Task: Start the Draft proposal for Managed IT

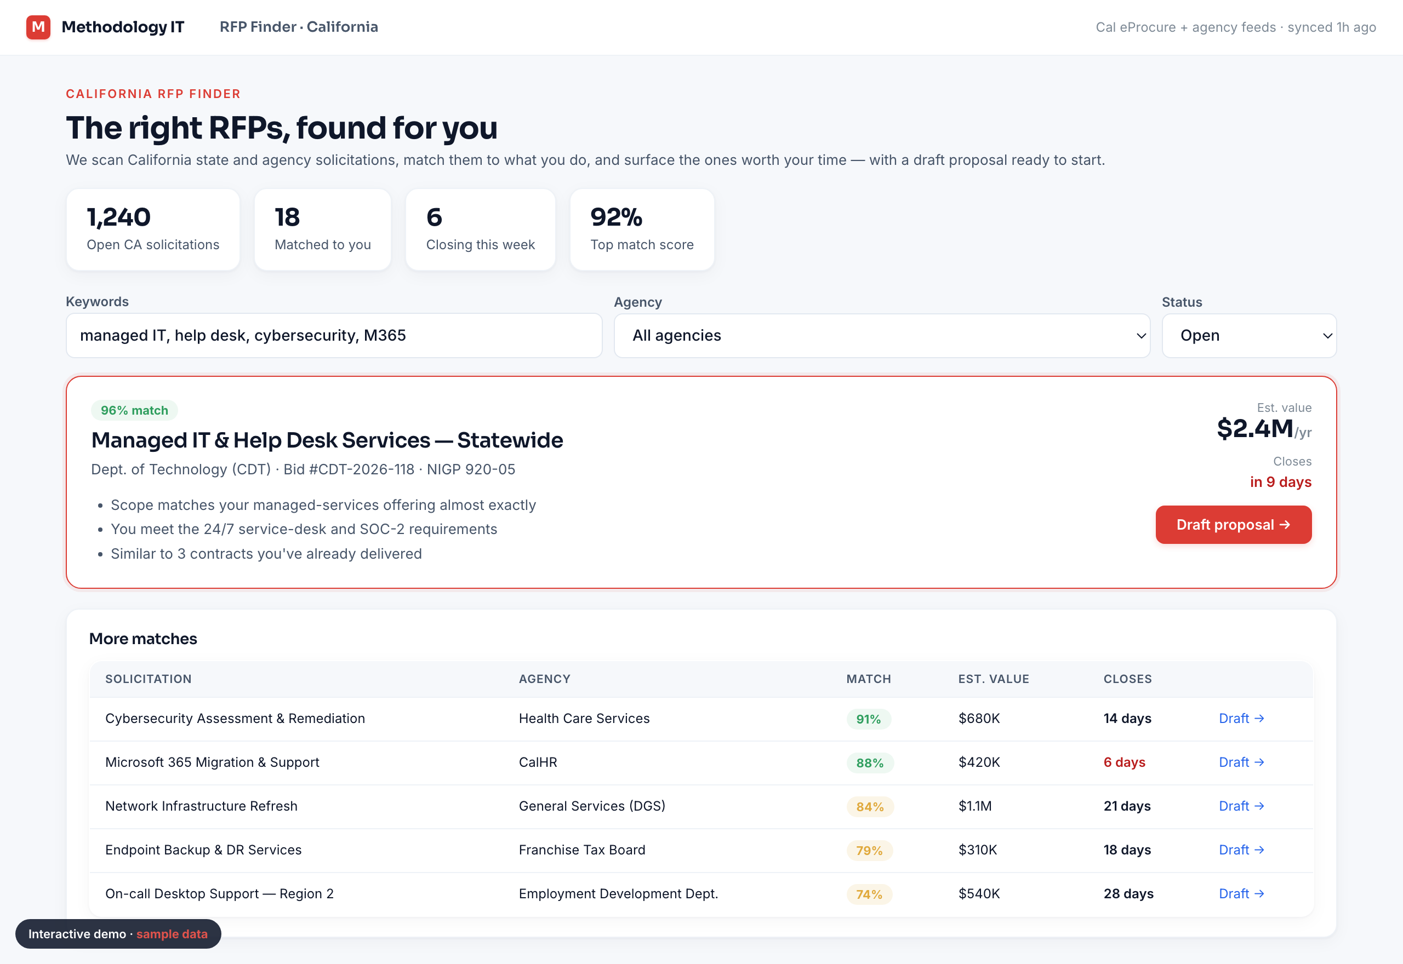Action: coord(1233,524)
